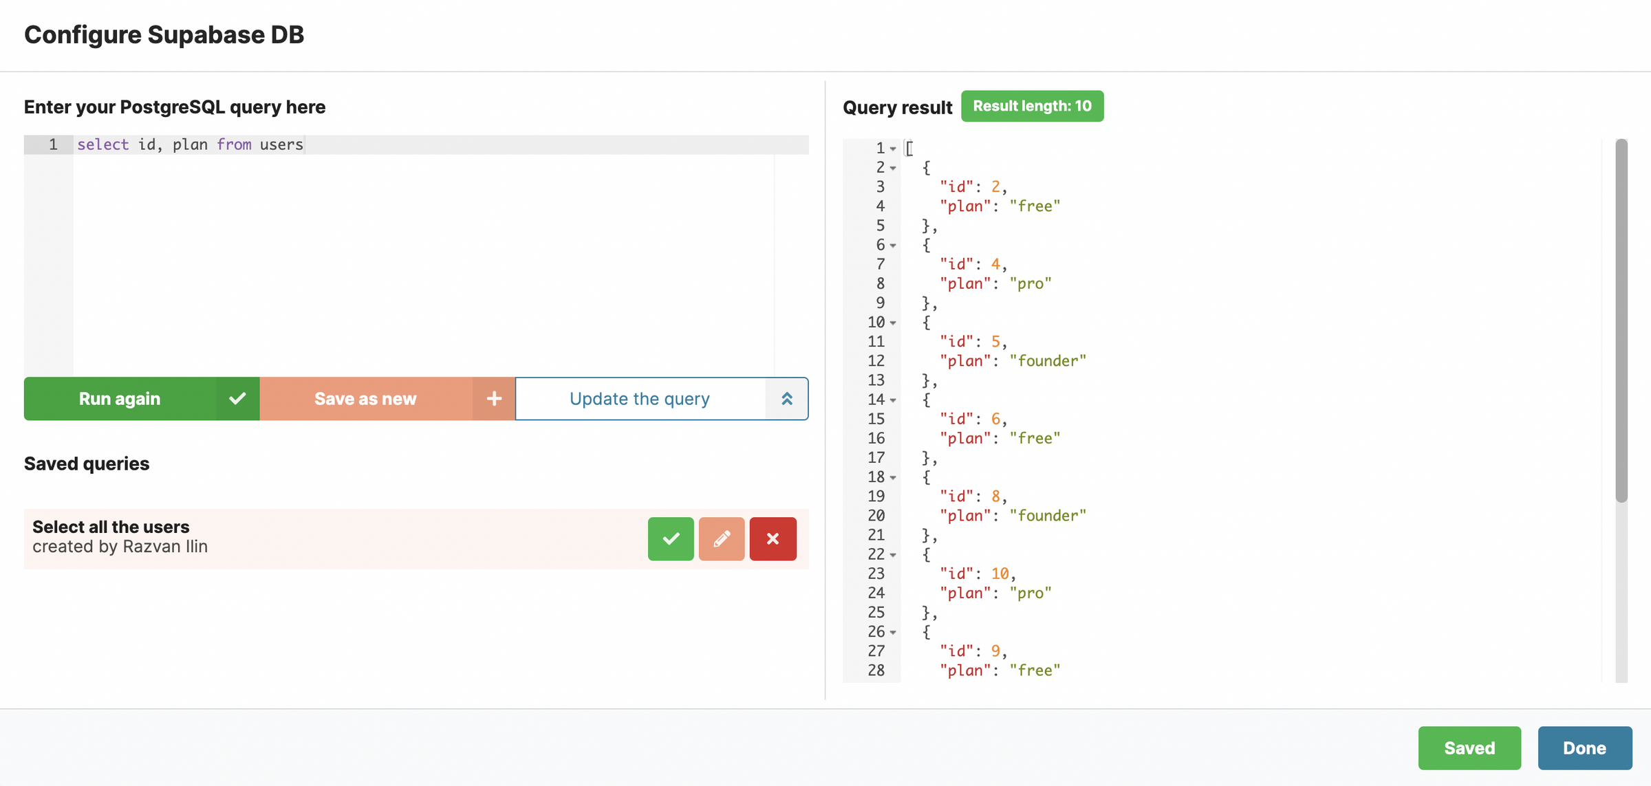
Task: Collapse the object containing id 6
Action: pos(893,400)
